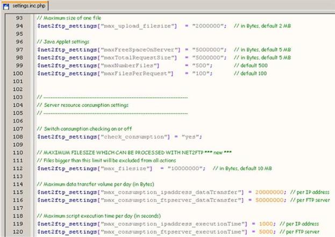Click the "in Bytes, default 2 MB" comment
Image resolution: width=335 pixels, height=237 pixels.
(262, 26)
